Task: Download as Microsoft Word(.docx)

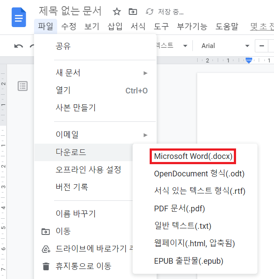Action: (193, 156)
